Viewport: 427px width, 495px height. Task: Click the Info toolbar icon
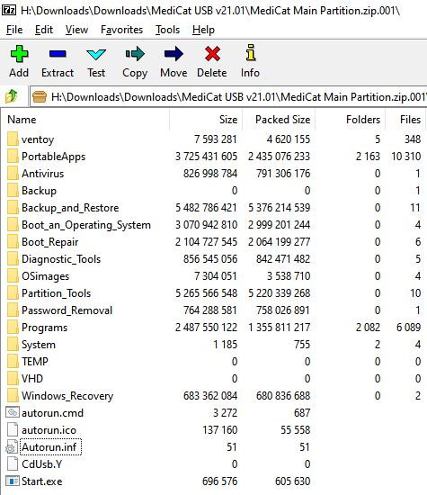tap(251, 52)
